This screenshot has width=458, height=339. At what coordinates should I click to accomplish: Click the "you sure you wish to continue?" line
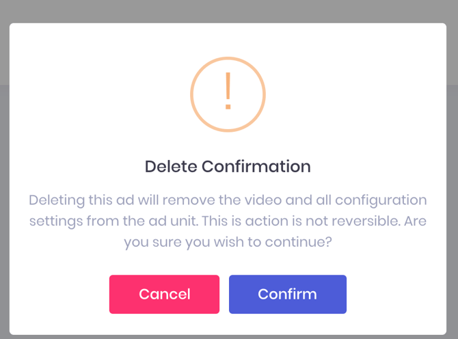228,241
